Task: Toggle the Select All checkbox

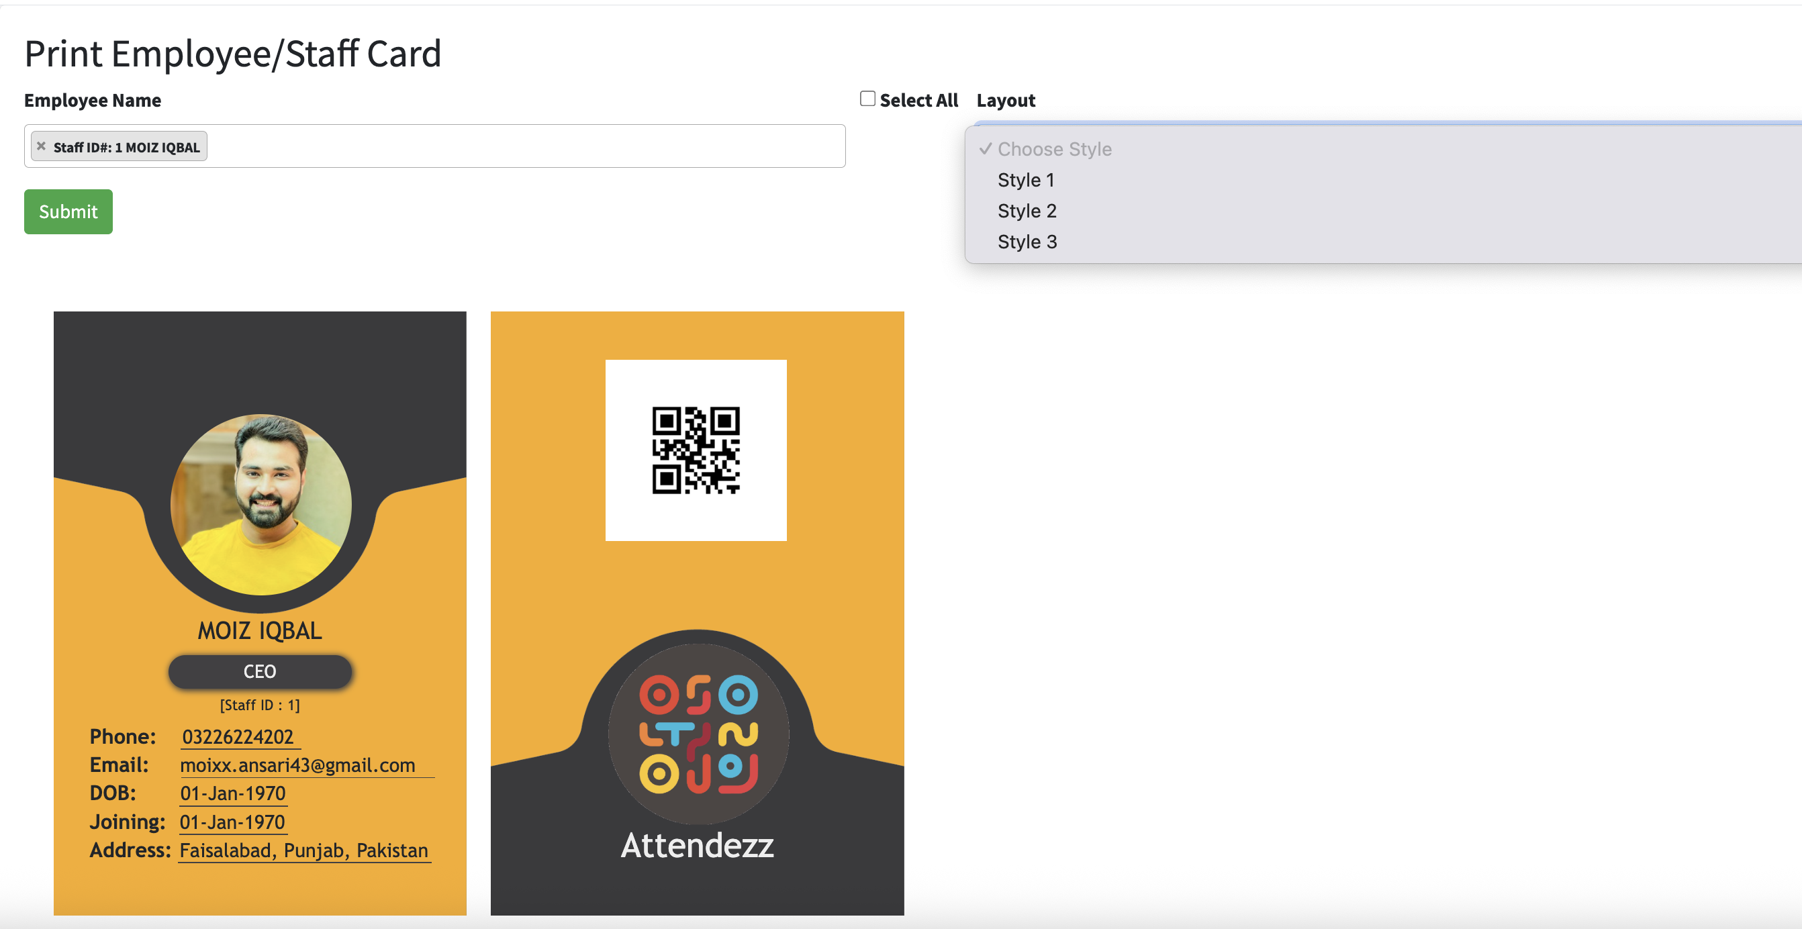Action: pos(867,99)
